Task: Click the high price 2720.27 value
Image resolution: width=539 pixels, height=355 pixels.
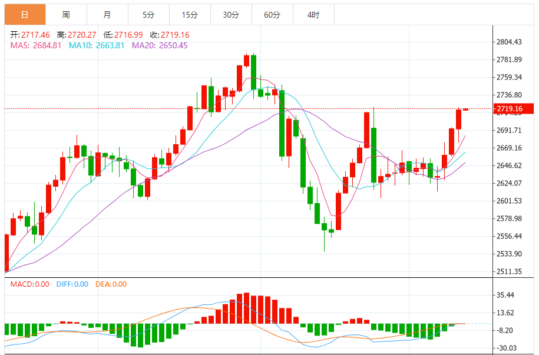Action: pyautogui.click(x=82, y=35)
